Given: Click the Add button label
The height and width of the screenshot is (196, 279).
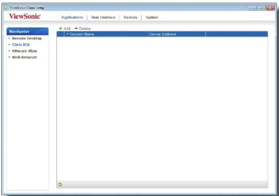Looking at the screenshot, I should 67,28.
